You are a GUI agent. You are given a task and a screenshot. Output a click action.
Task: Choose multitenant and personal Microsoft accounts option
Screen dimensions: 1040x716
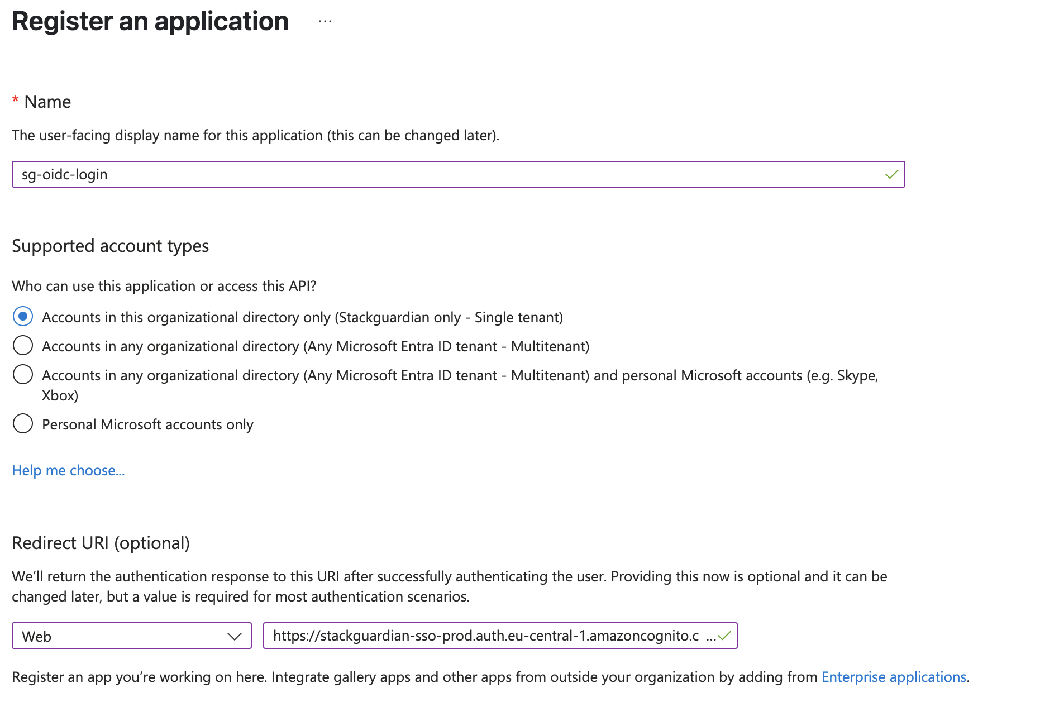pos(23,375)
